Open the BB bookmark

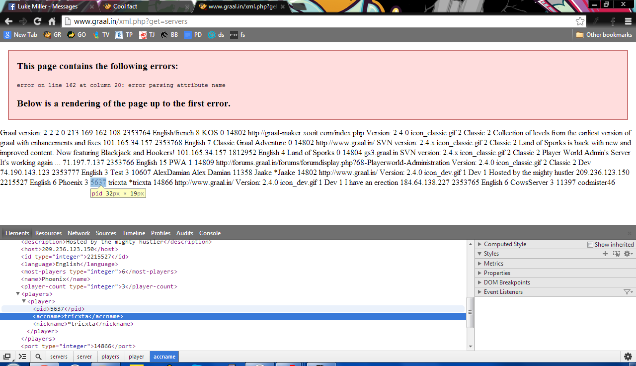tap(169, 35)
